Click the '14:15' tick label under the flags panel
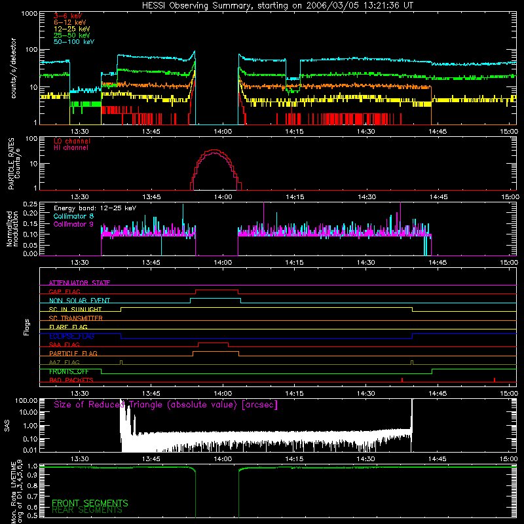 (294, 394)
